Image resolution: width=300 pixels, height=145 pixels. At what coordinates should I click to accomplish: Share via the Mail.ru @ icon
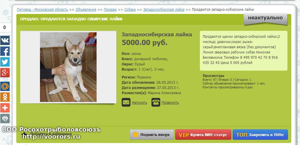point(5,86)
